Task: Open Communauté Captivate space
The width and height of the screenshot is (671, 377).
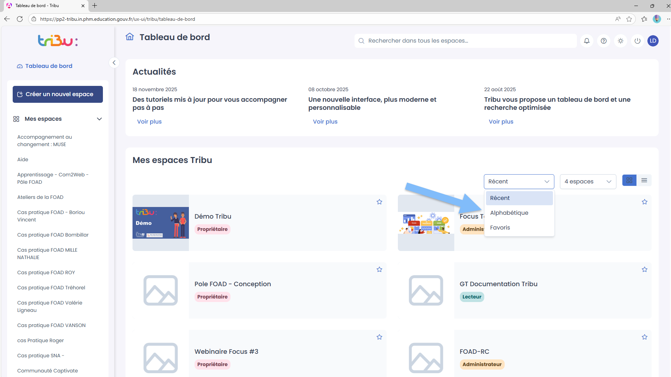Action: 48,371
